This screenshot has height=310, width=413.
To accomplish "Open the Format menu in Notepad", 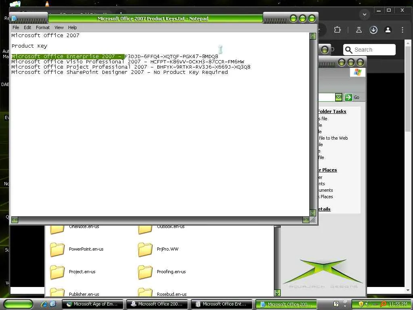I will (x=43, y=27).
